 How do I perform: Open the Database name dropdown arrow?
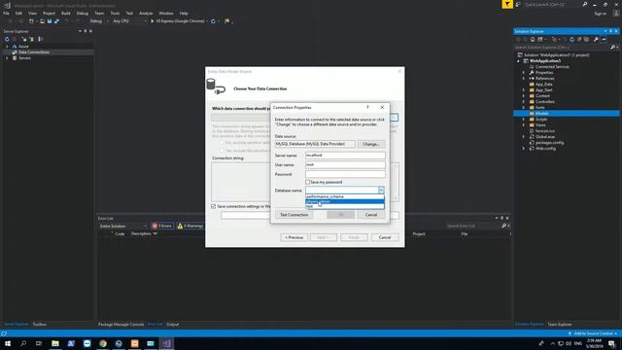(x=381, y=191)
